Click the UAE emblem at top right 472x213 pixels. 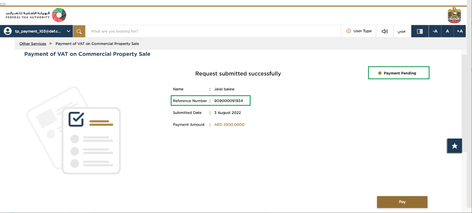(454, 16)
